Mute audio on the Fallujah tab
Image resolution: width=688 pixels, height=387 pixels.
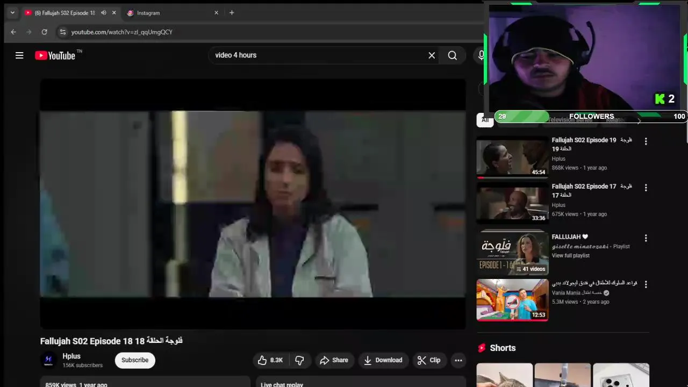[104, 13]
